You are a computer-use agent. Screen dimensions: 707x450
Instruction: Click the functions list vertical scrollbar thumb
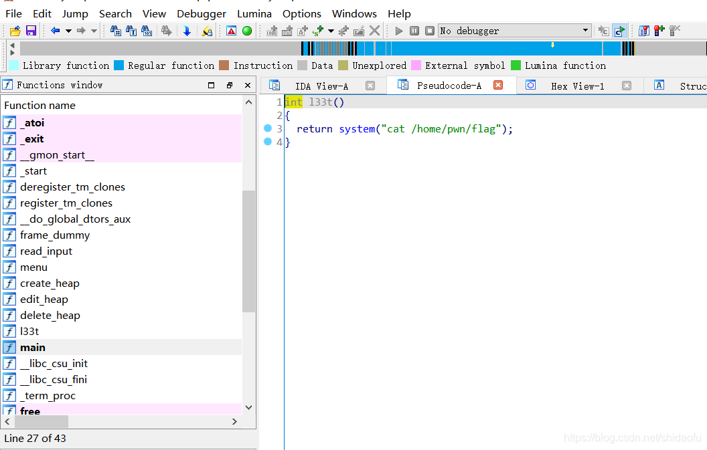tap(248, 251)
